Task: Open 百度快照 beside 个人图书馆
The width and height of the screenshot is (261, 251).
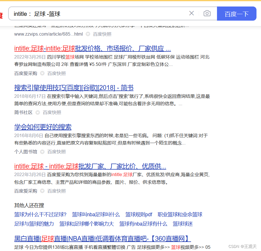Action: point(57,152)
